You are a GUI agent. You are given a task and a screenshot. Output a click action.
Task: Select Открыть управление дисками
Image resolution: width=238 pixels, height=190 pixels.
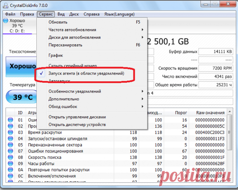point(92,117)
